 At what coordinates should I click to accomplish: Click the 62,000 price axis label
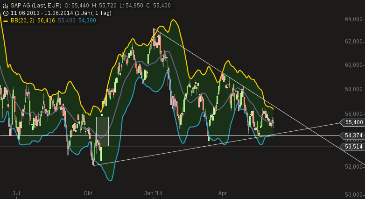354,42
